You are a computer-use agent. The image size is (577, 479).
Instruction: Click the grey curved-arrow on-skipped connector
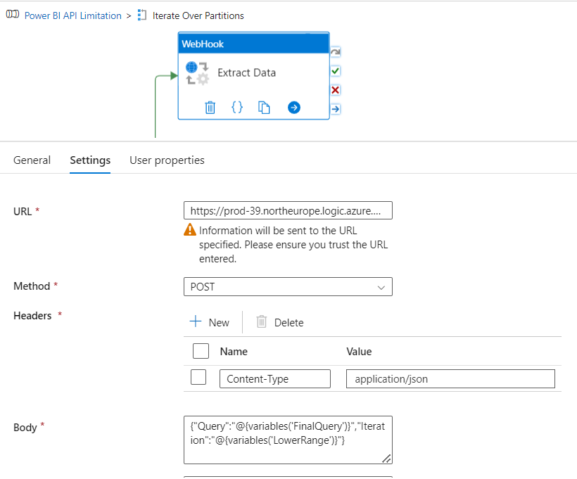pos(336,52)
